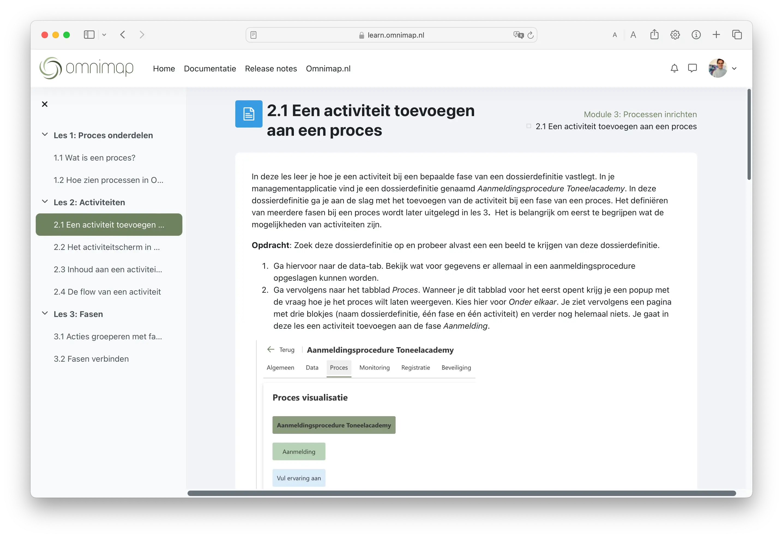This screenshot has height=538, width=783.
Task: Click the Aanmeldingsprocedure Toneelacademy green block
Action: tap(334, 425)
